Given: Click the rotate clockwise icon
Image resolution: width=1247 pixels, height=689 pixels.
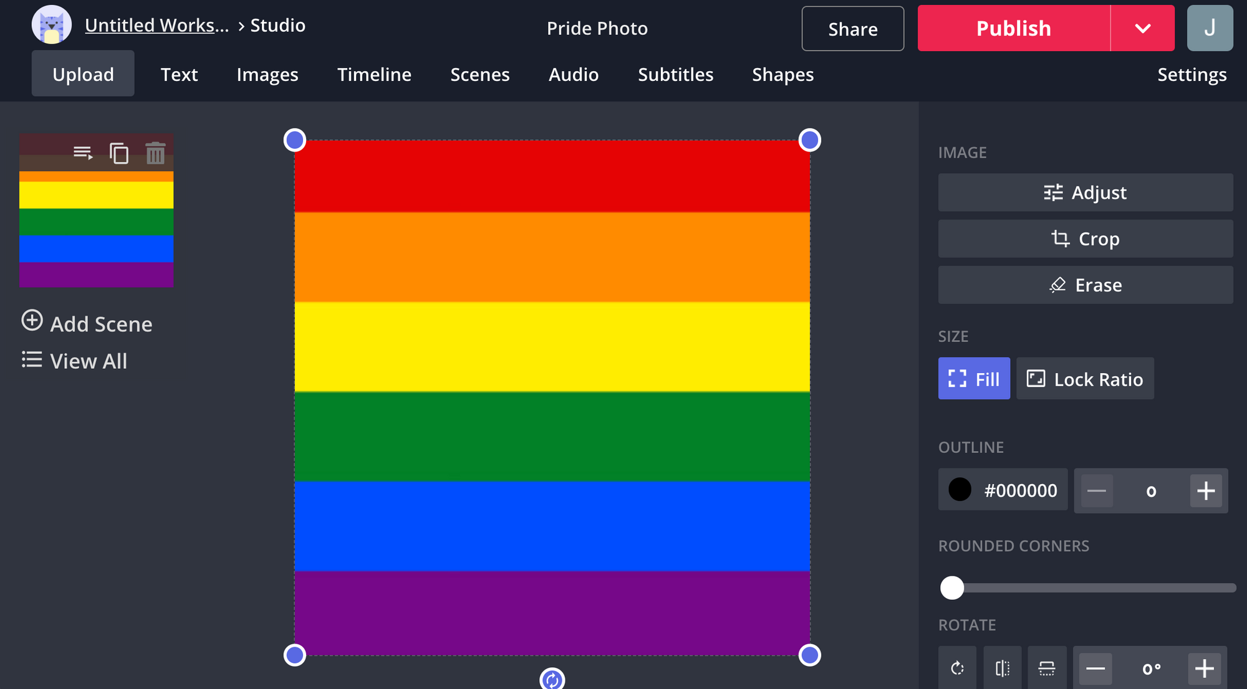Looking at the screenshot, I should pos(957,668).
